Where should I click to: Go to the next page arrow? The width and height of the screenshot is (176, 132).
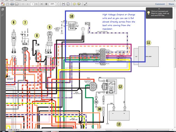[28, 4]
